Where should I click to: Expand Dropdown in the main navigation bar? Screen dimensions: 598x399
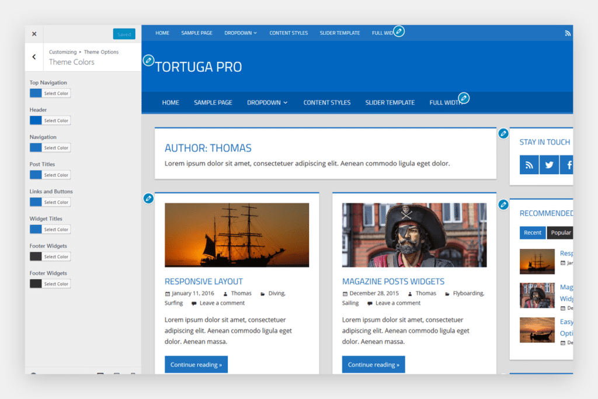[x=267, y=103]
